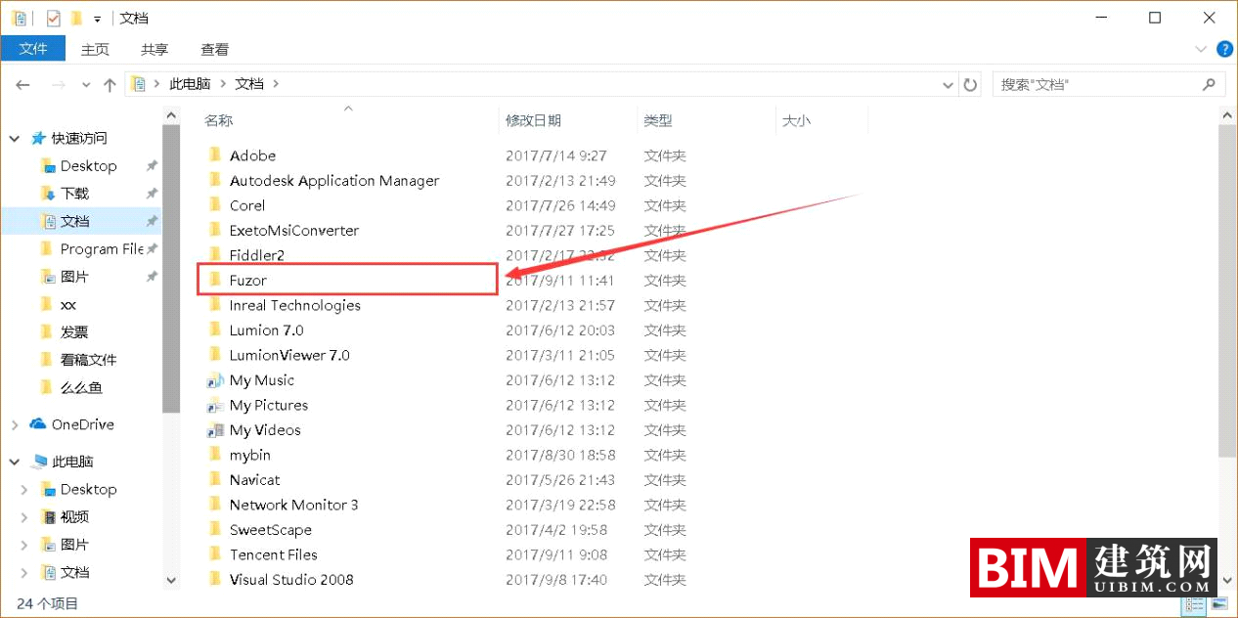Sort by the 修改日期 column header
Image resolution: width=1238 pixels, height=618 pixels.
(534, 121)
